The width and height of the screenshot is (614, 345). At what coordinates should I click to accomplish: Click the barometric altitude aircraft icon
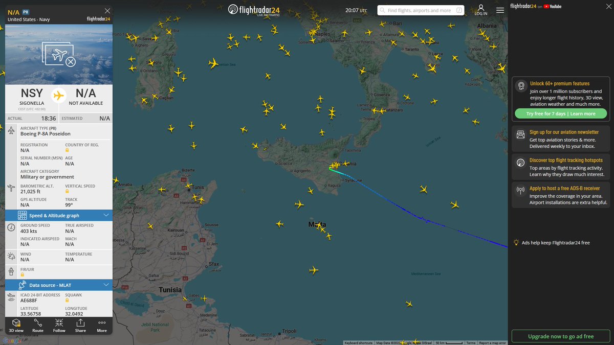(x=12, y=188)
